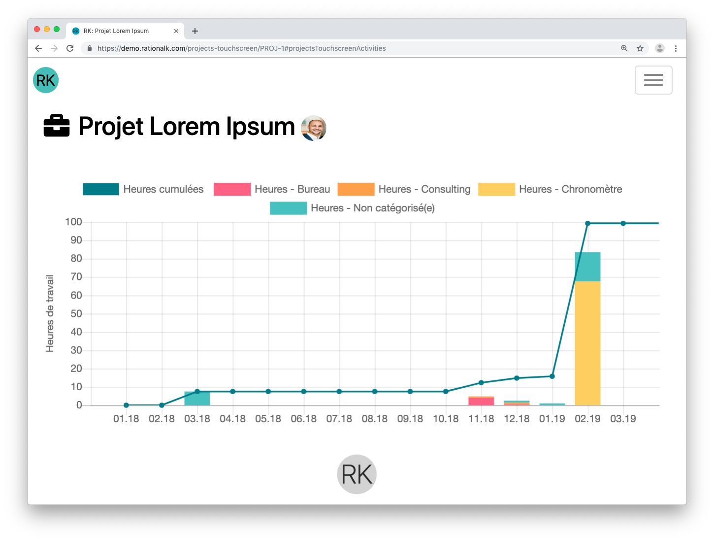Open a new tab with the plus button
This screenshot has width=714, height=541.
[x=195, y=31]
